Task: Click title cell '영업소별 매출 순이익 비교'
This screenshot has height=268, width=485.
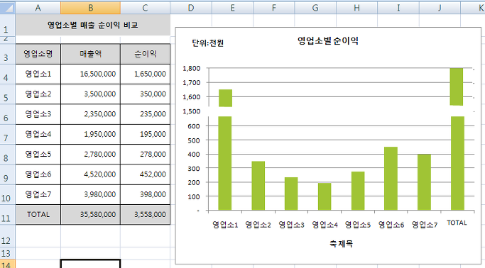Action: [x=93, y=25]
